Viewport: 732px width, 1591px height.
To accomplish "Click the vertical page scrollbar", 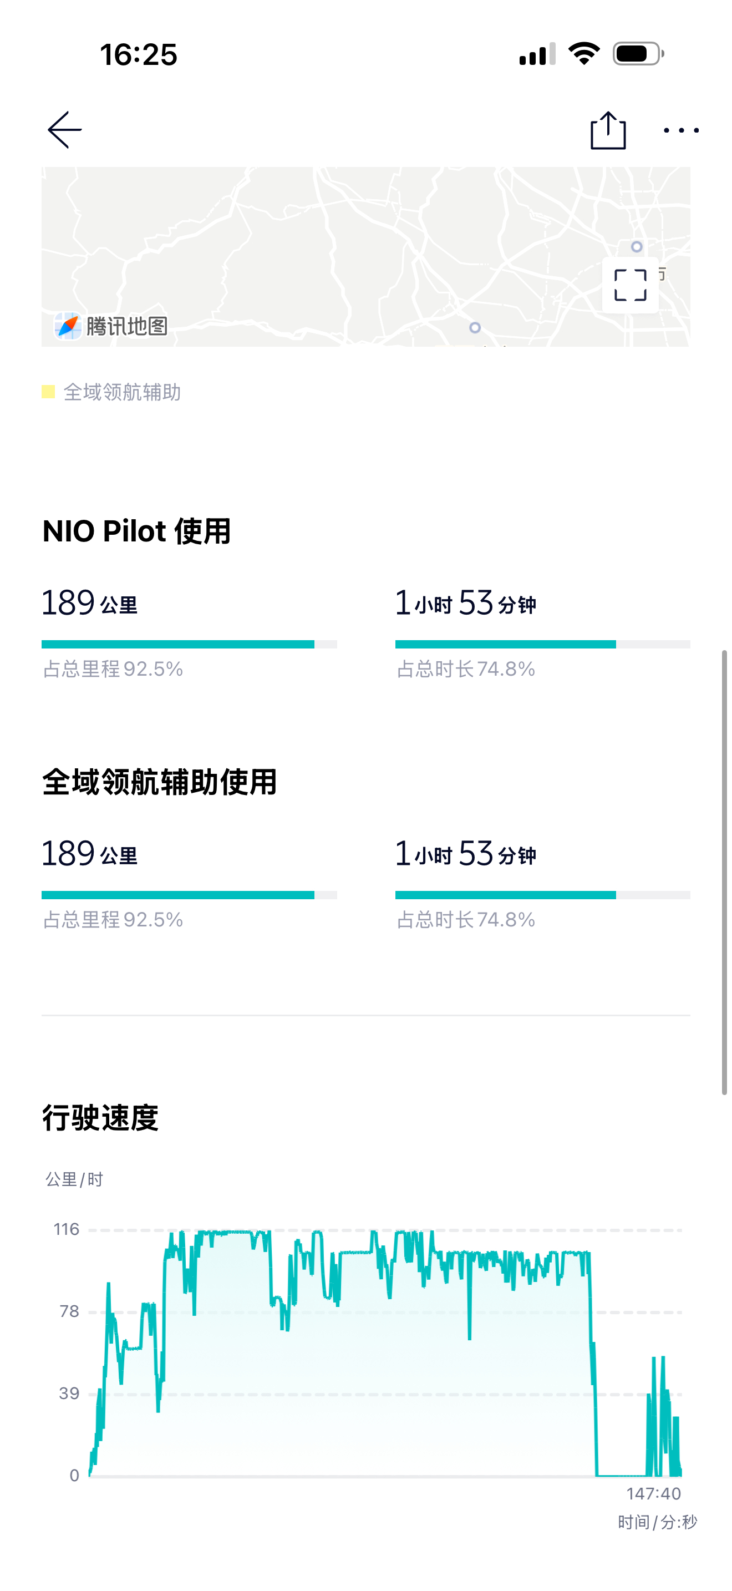I will coord(725,872).
